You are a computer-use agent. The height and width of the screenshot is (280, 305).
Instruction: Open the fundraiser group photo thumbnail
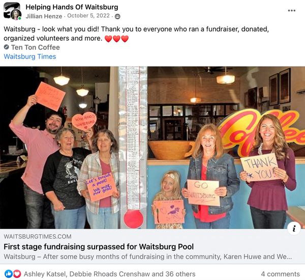[x=152, y=148]
